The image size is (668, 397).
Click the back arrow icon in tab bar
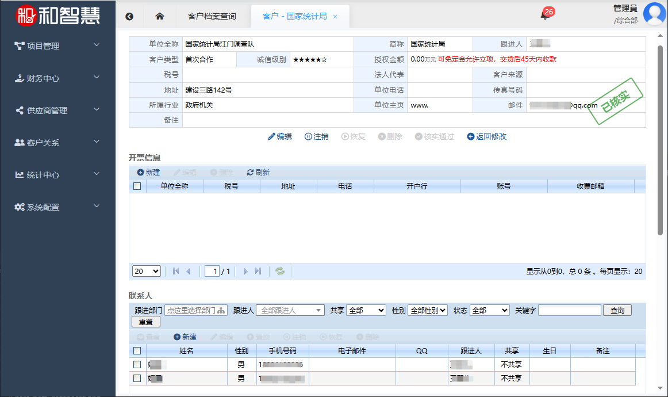click(129, 16)
